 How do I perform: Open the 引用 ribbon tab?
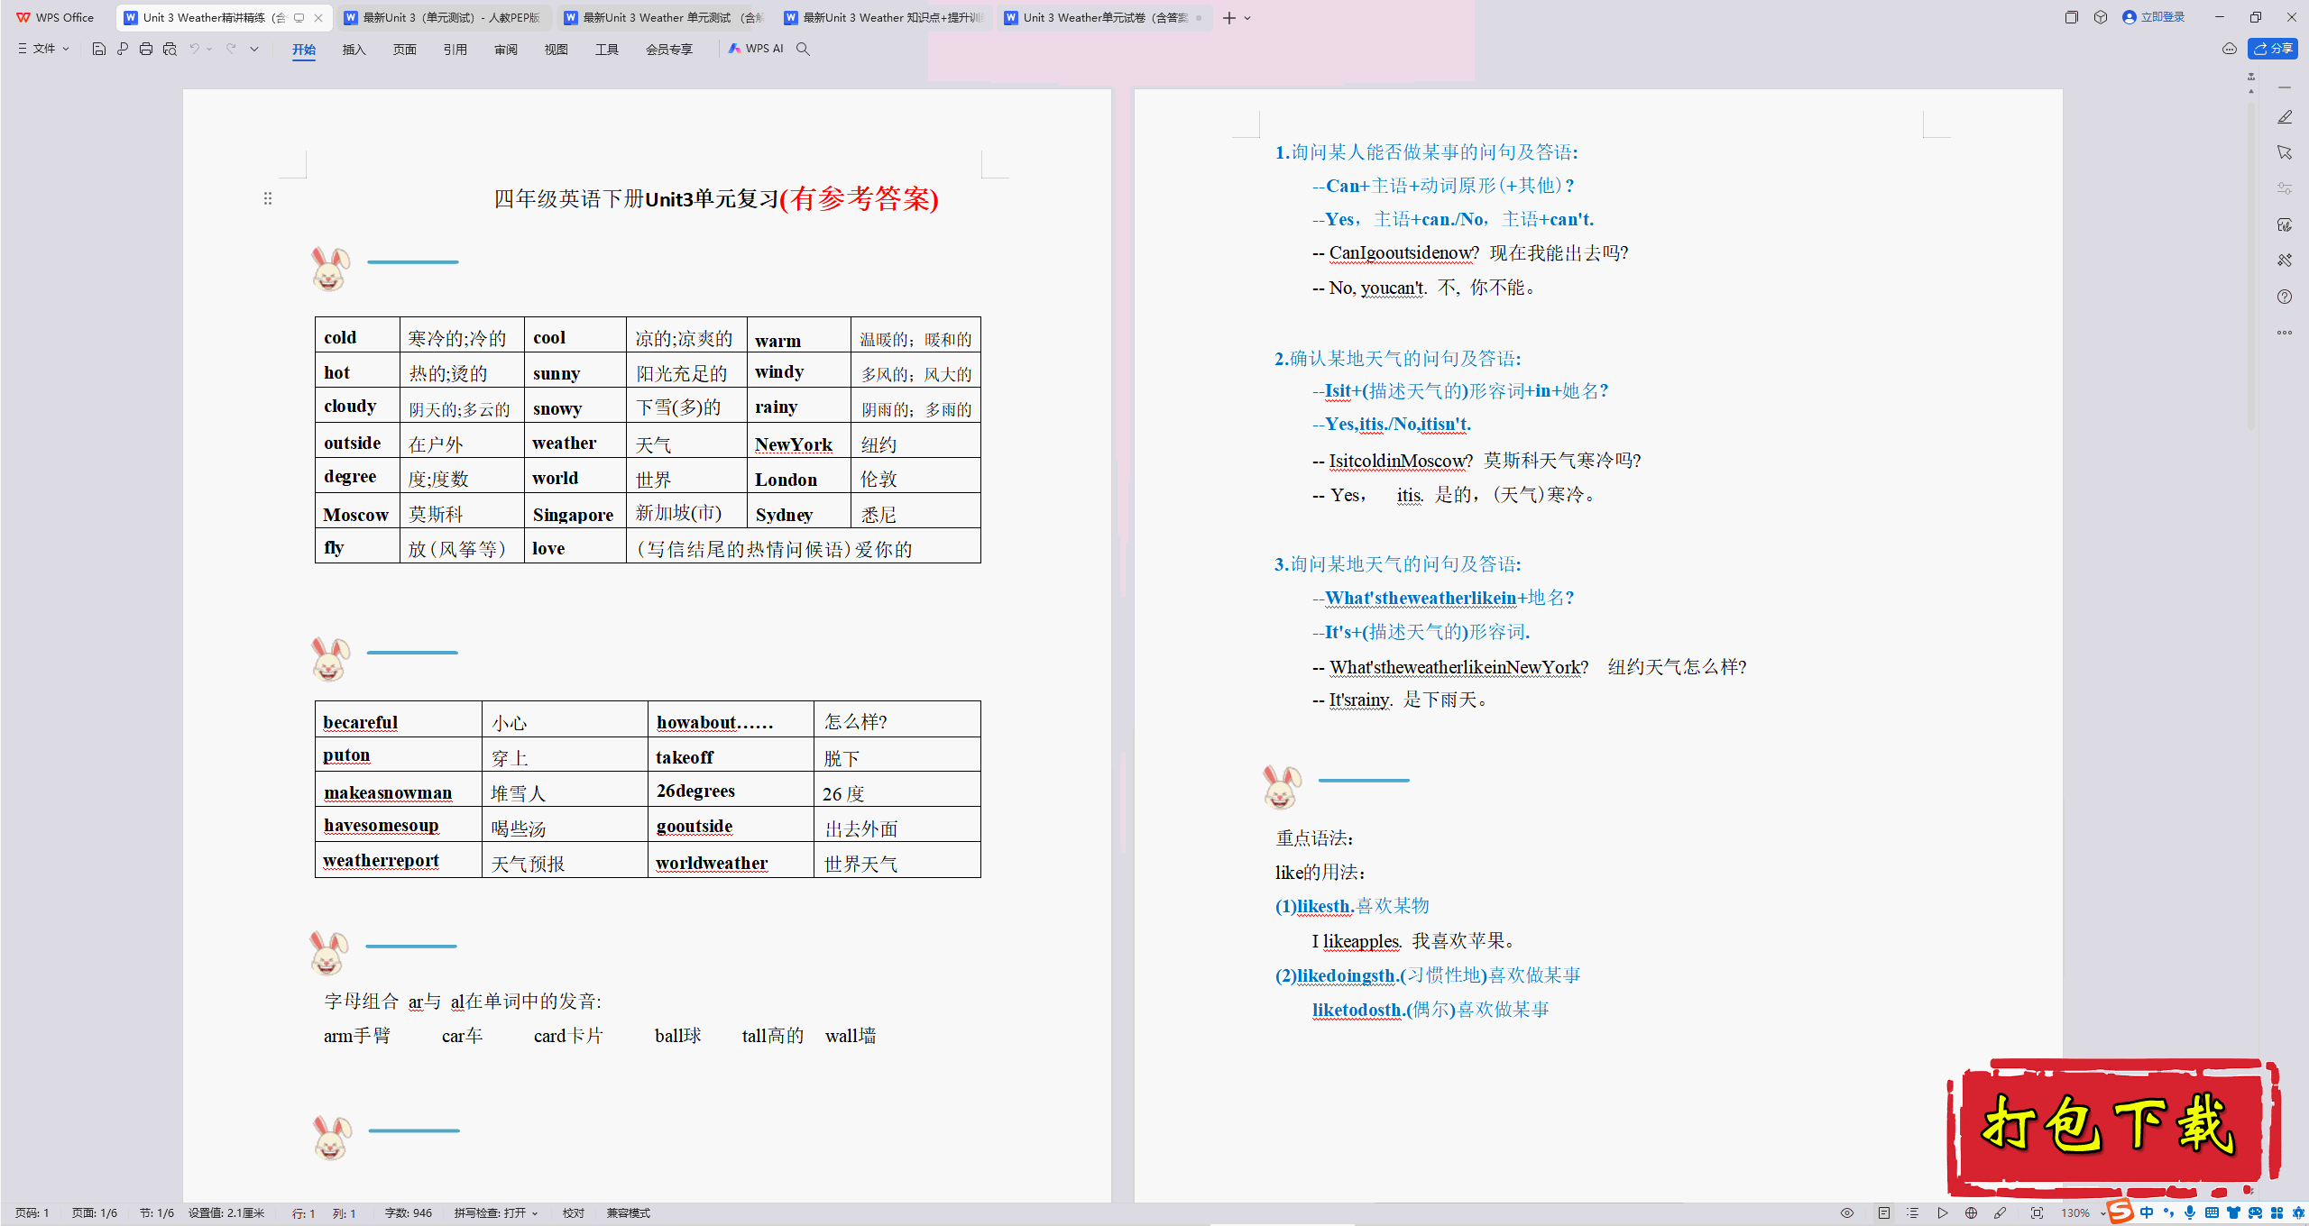455,50
